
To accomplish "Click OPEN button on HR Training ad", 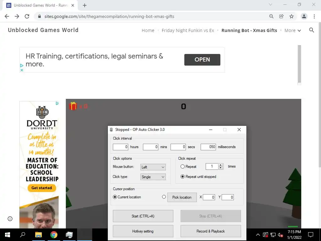I will pyautogui.click(x=202, y=60).
